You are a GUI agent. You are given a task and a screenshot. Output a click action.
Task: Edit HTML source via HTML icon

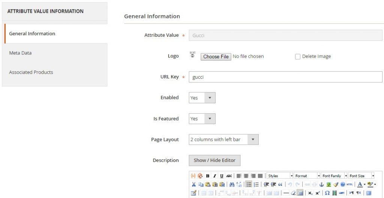350,184
